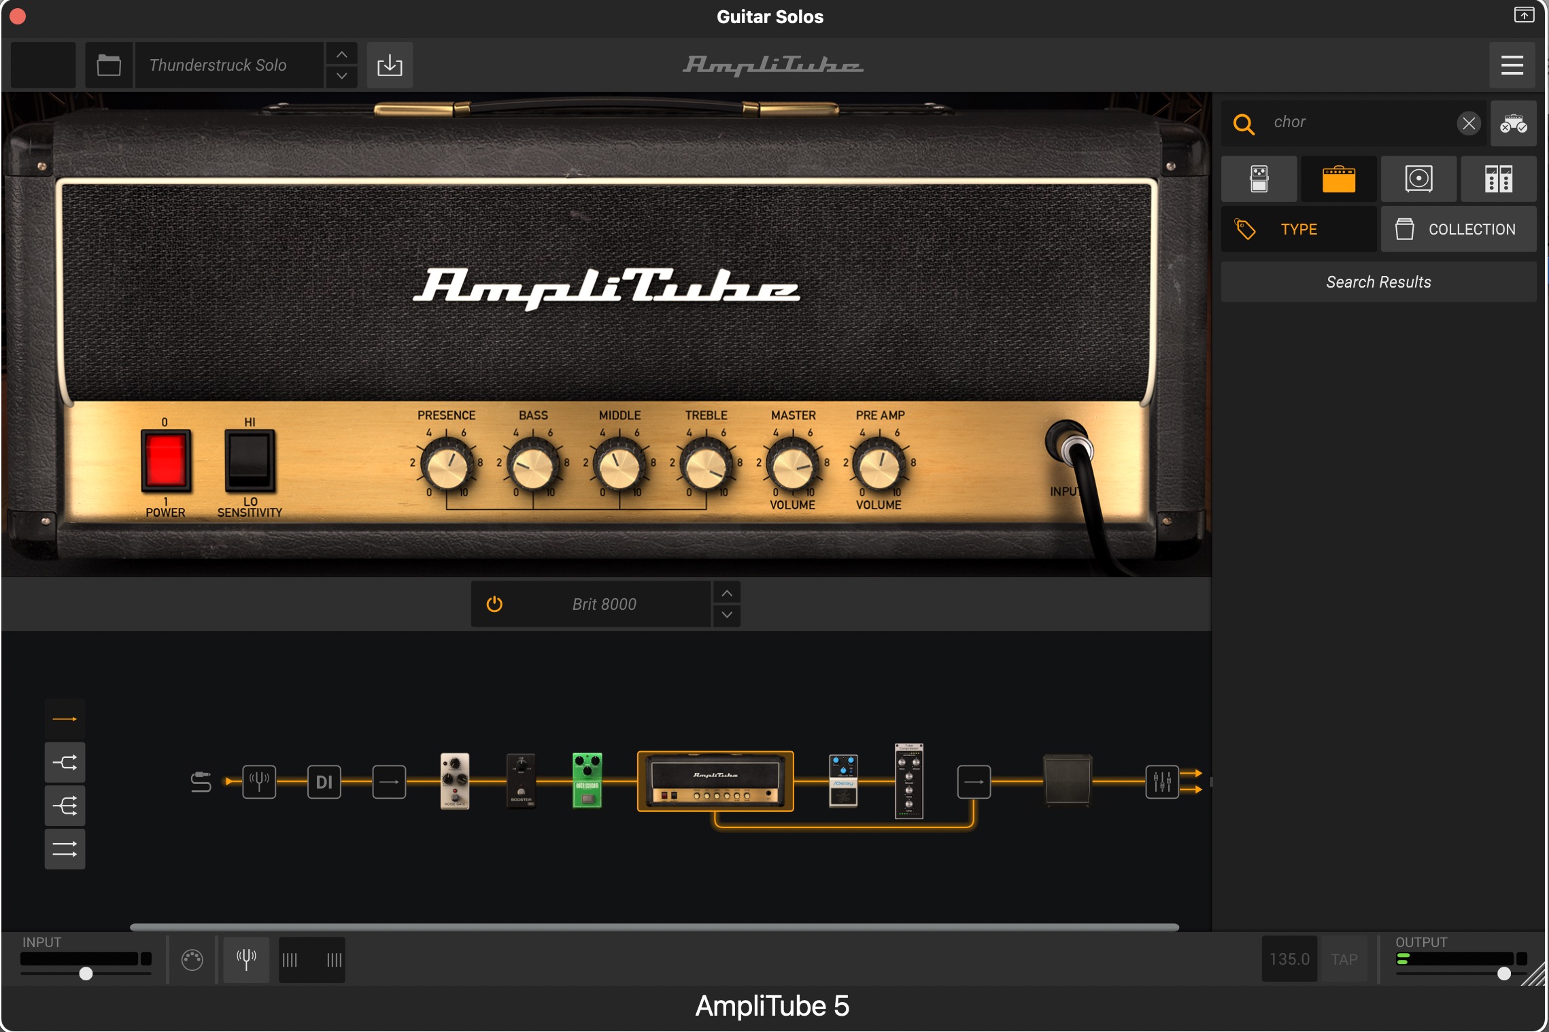The height and width of the screenshot is (1032, 1549).
Task: Select the three-way split chain routing
Action: pyautogui.click(x=65, y=806)
